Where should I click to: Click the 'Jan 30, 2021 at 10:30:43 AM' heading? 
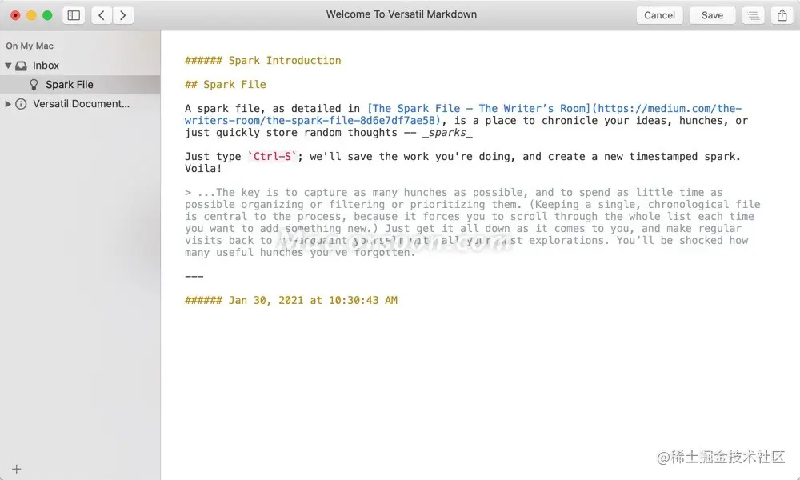[x=291, y=301]
